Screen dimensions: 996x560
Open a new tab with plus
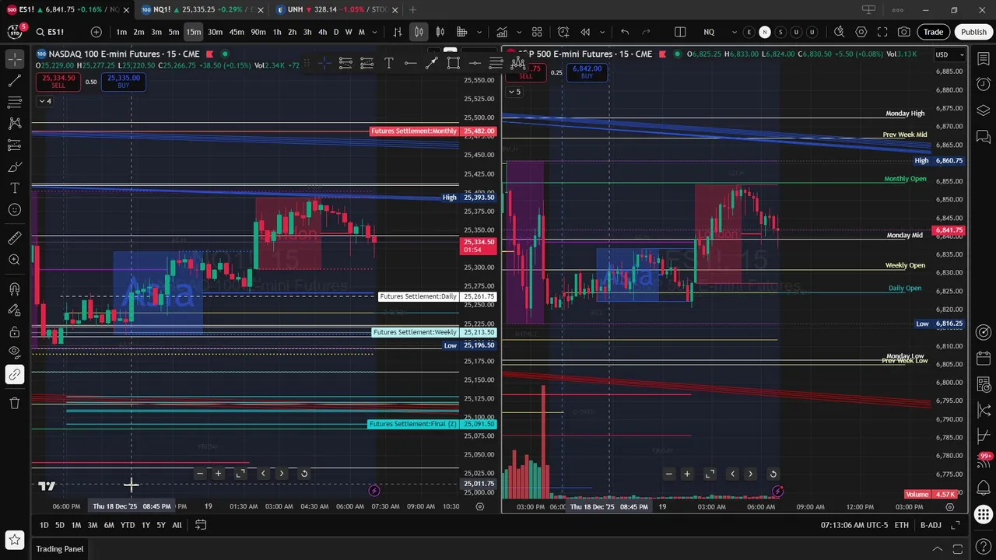click(412, 9)
